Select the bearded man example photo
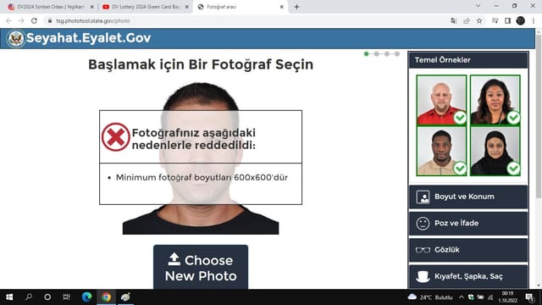 click(x=441, y=151)
